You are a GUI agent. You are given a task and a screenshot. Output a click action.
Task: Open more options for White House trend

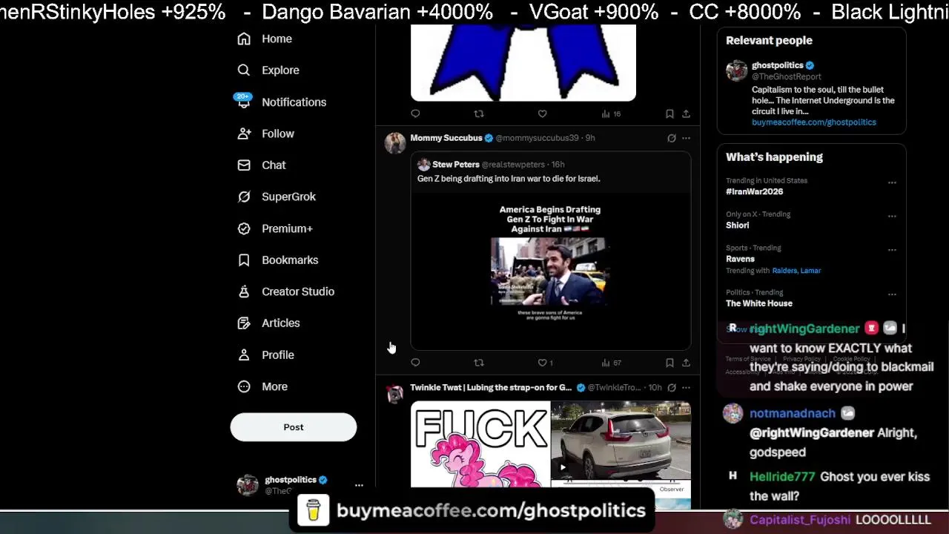click(x=892, y=294)
